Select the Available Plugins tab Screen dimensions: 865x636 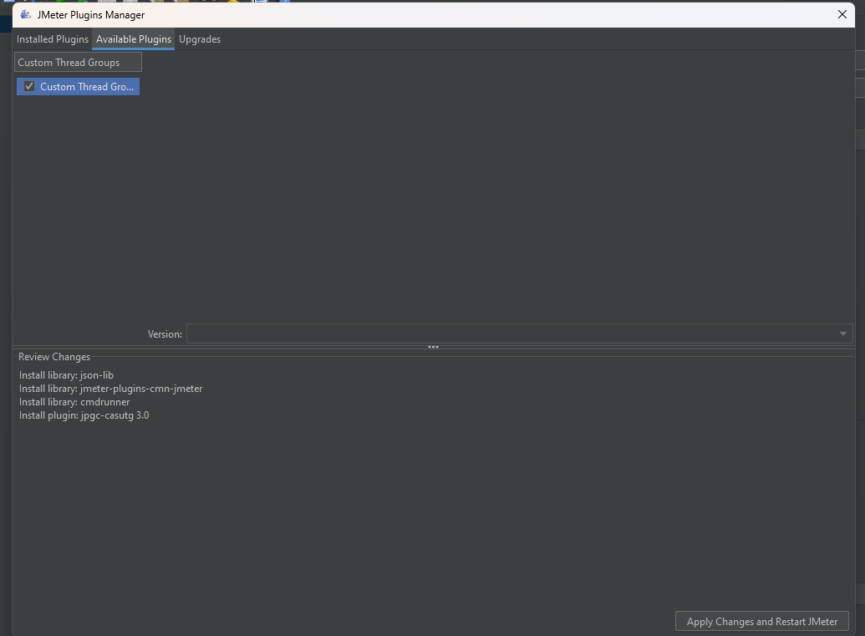pyautogui.click(x=134, y=39)
